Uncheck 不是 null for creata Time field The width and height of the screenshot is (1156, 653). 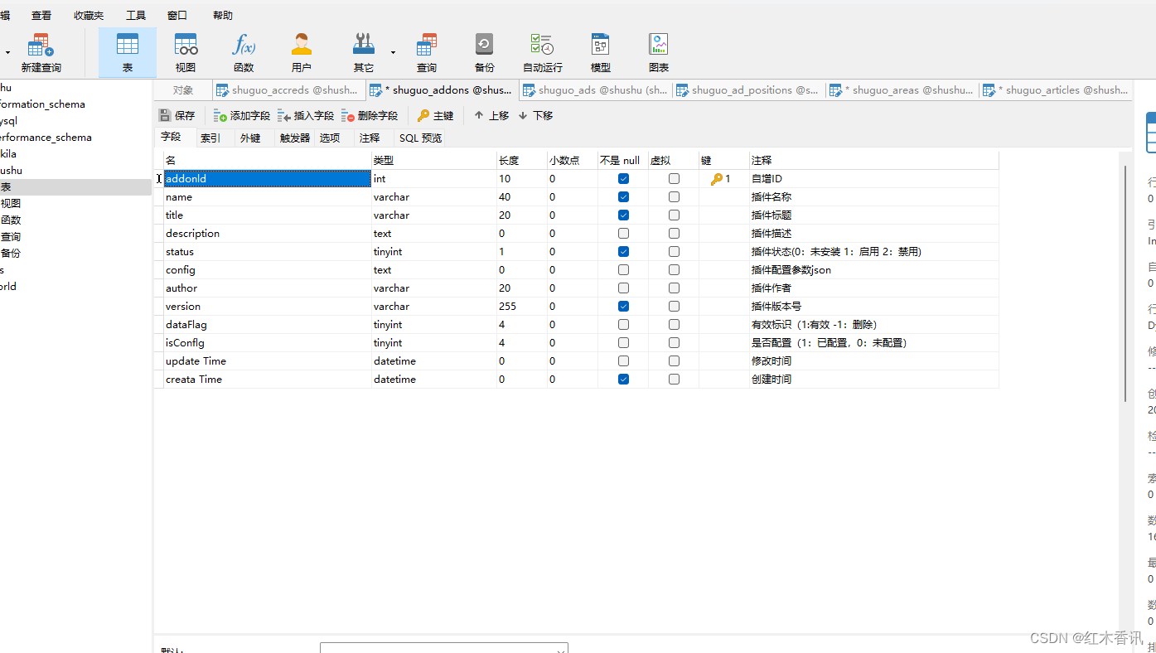tap(623, 380)
